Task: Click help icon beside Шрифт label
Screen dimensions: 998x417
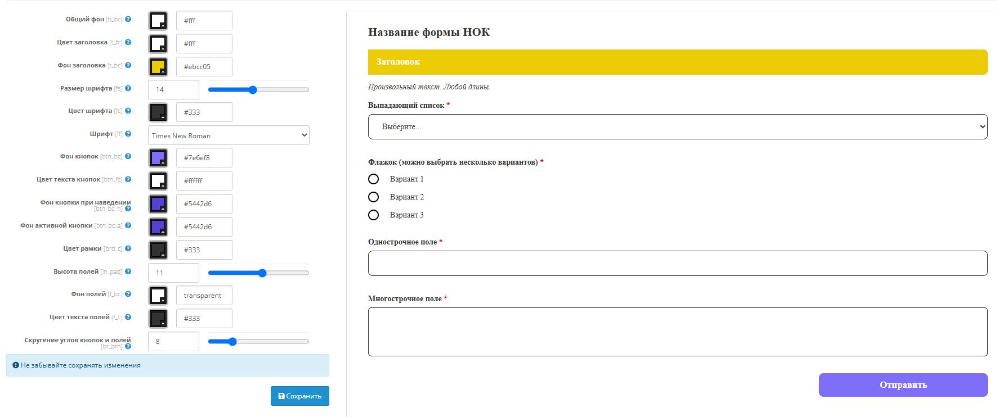Action: (x=128, y=134)
